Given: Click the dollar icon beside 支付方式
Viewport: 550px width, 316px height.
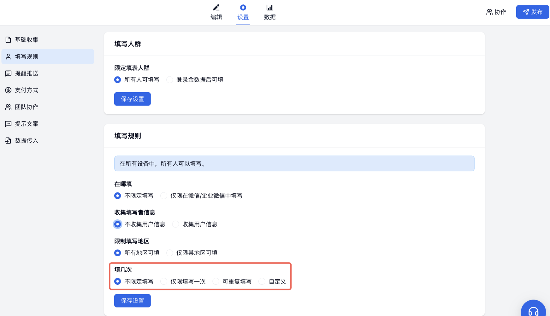Looking at the screenshot, I should 8,90.
